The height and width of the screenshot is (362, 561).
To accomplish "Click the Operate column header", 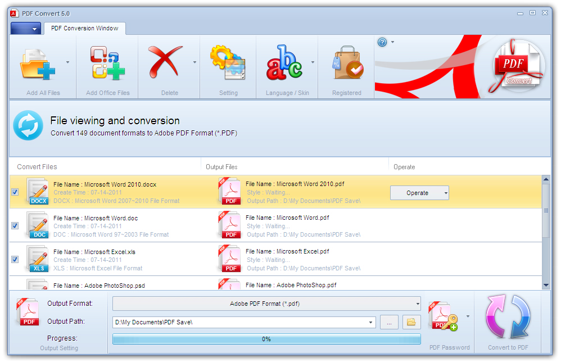I will click(x=404, y=167).
